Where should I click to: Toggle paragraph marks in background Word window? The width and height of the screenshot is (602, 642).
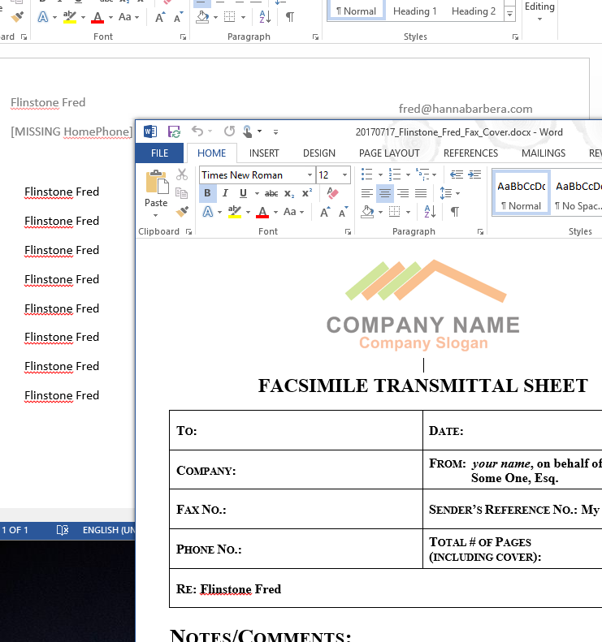[290, 17]
